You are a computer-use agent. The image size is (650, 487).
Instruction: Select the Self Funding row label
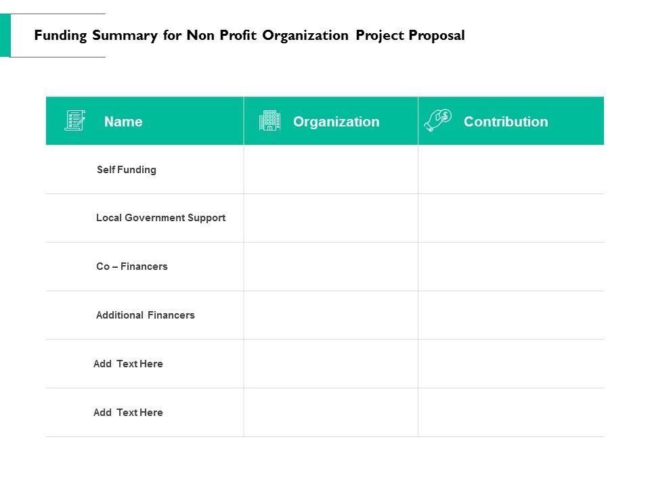click(x=127, y=170)
